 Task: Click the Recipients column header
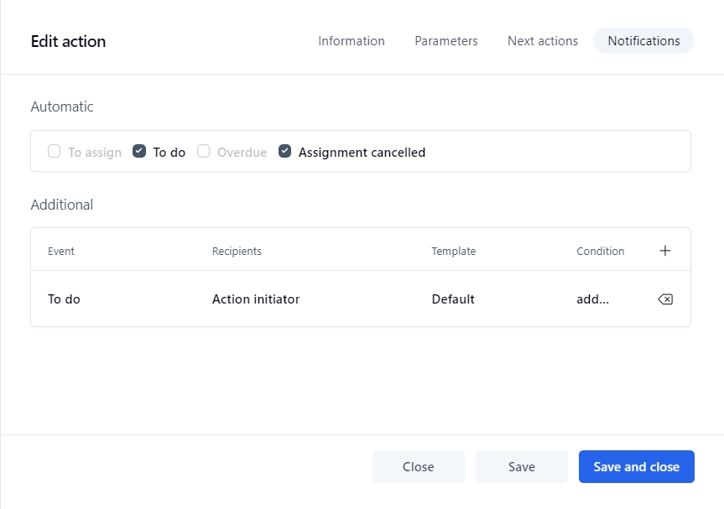click(x=237, y=252)
